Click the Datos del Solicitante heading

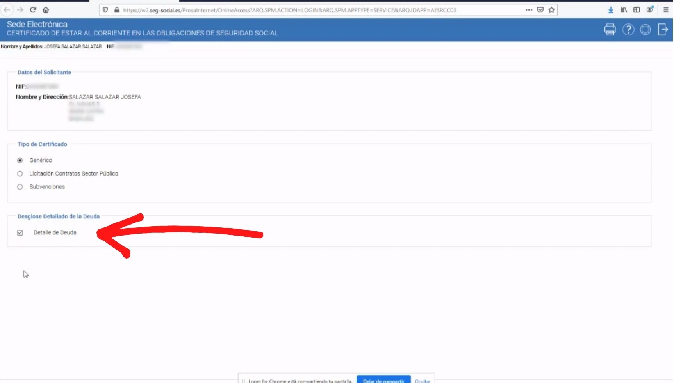click(44, 73)
